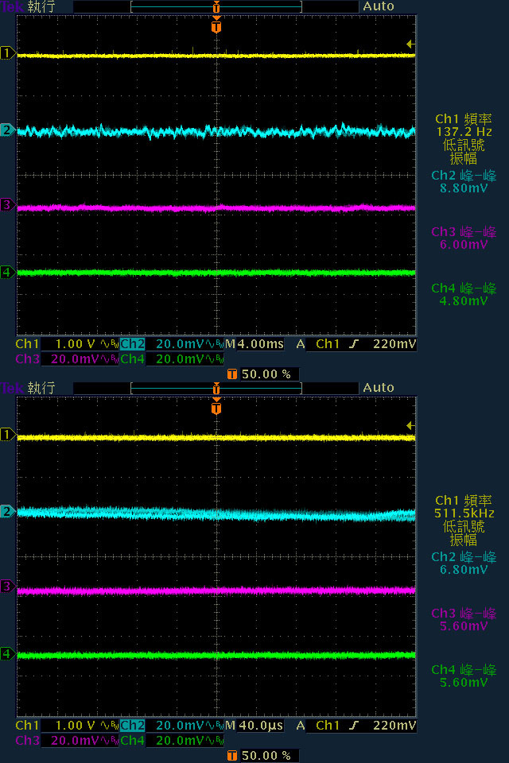The height and width of the screenshot is (763, 509).
Task: Click Ch2 cyan ground marker in the 40.0µs capture
Action: coord(7,511)
